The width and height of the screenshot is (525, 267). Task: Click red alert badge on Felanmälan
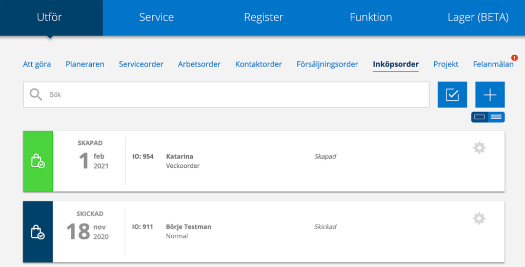pyautogui.click(x=514, y=58)
